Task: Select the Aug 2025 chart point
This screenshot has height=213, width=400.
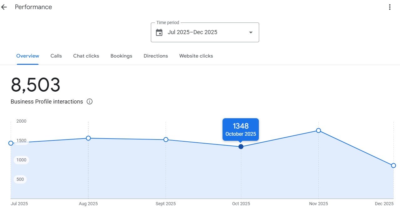Action: click(88, 138)
